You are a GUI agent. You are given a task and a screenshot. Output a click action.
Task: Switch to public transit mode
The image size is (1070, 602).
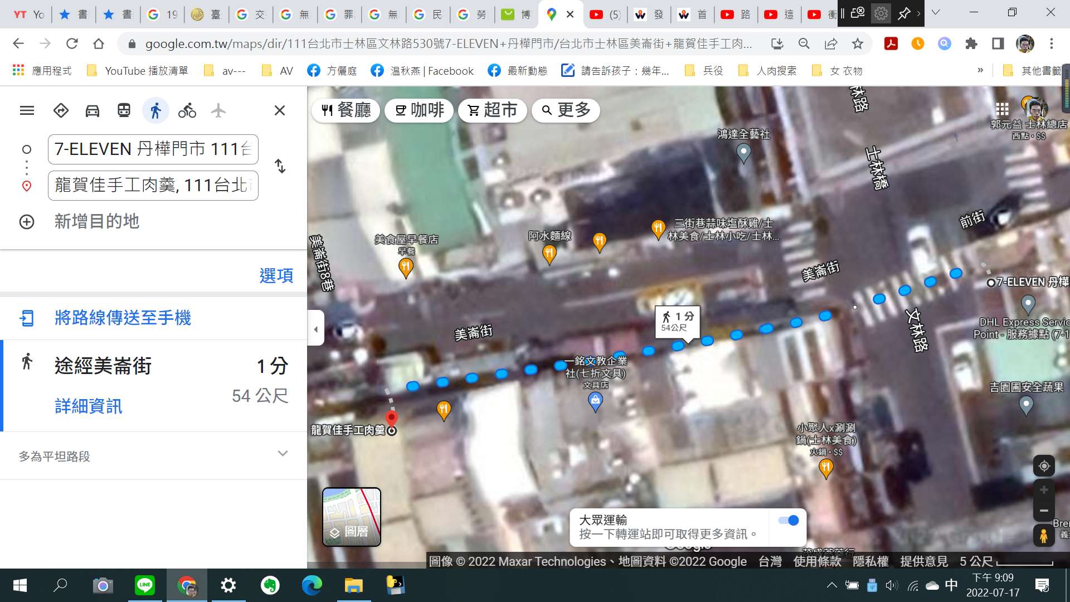[124, 110]
